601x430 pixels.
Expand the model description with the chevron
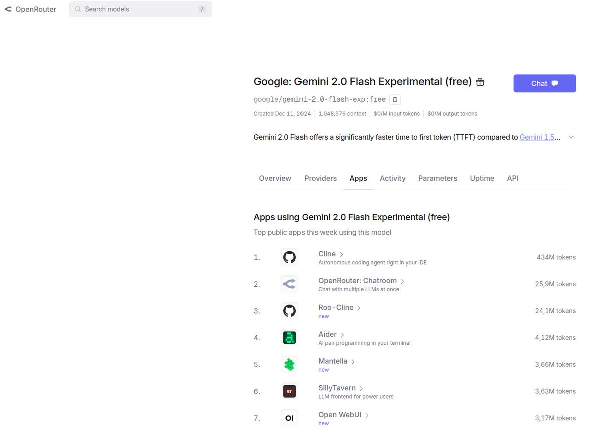point(570,137)
